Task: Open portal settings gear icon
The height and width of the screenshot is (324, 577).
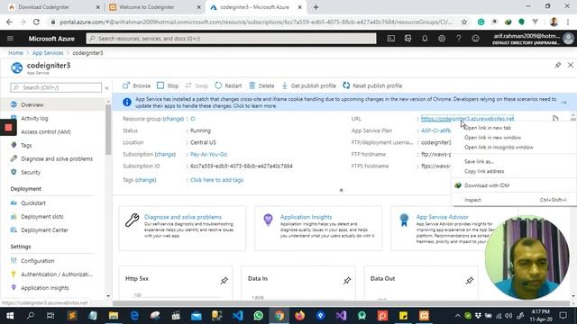Action: [442, 38]
